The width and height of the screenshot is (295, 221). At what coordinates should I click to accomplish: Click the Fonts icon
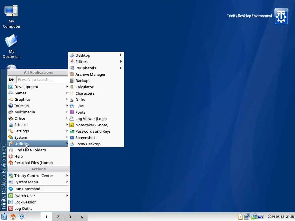(x=72, y=112)
